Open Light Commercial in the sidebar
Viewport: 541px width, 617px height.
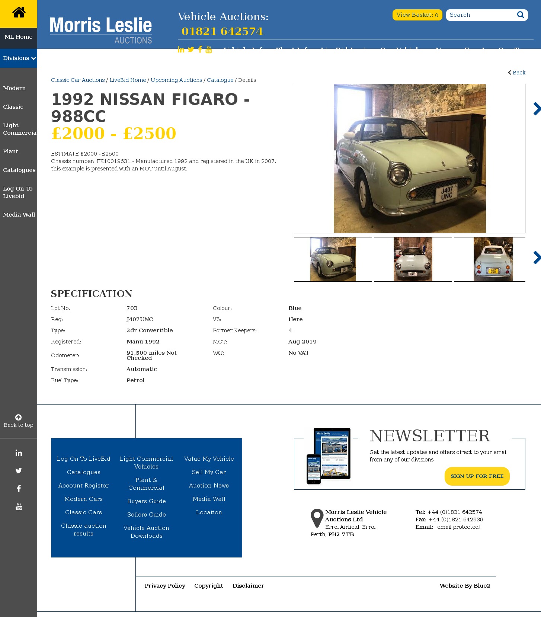[x=20, y=129]
